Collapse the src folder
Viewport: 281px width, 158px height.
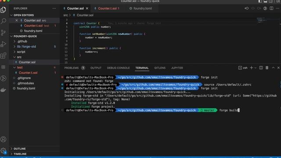19,57
